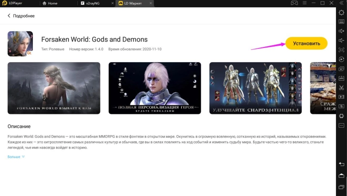The height and width of the screenshot is (196, 347).
Task: Open first screenshot of woman in storm
Action: tap(54, 88)
